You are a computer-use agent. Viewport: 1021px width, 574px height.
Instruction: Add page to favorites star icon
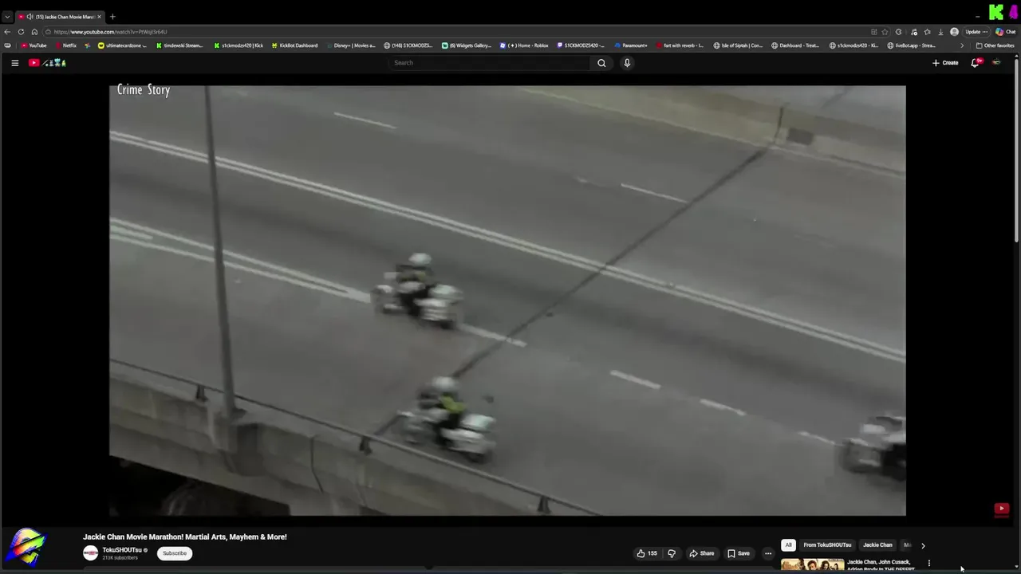(x=885, y=32)
